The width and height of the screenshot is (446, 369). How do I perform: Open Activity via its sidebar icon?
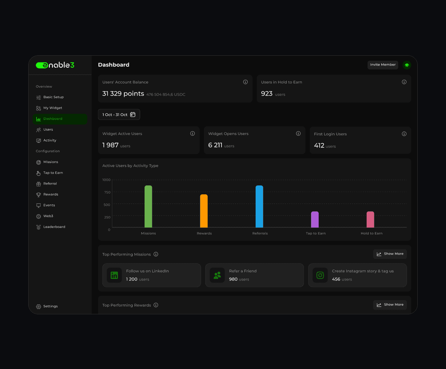pyautogui.click(x=38, y=140)
